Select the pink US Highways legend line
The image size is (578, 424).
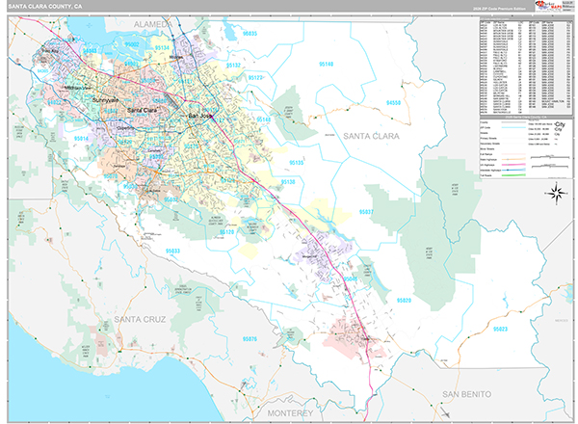[x=512, y=165]
